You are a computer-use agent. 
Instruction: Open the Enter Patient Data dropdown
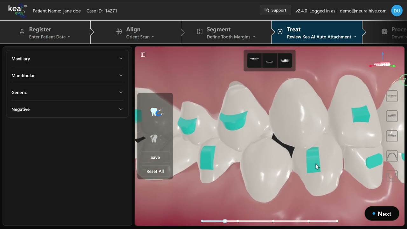50,37
